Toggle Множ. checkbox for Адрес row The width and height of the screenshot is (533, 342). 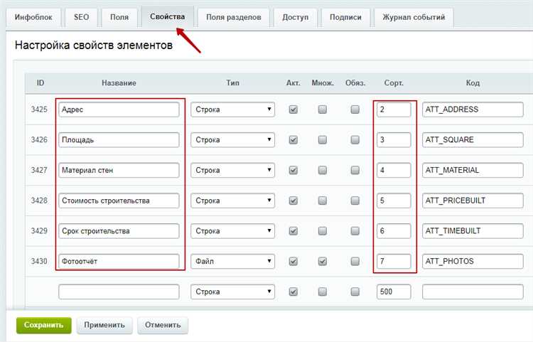coord(322,109)
